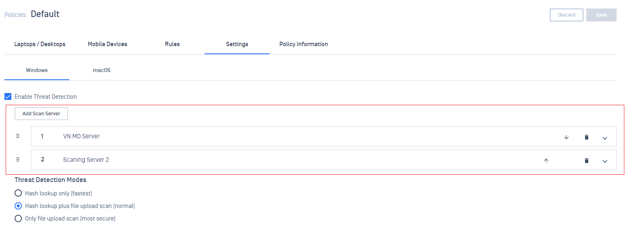Click drag handle beside Scaning Server 2
Screen dimensions: 630x231
coord(18,160)
